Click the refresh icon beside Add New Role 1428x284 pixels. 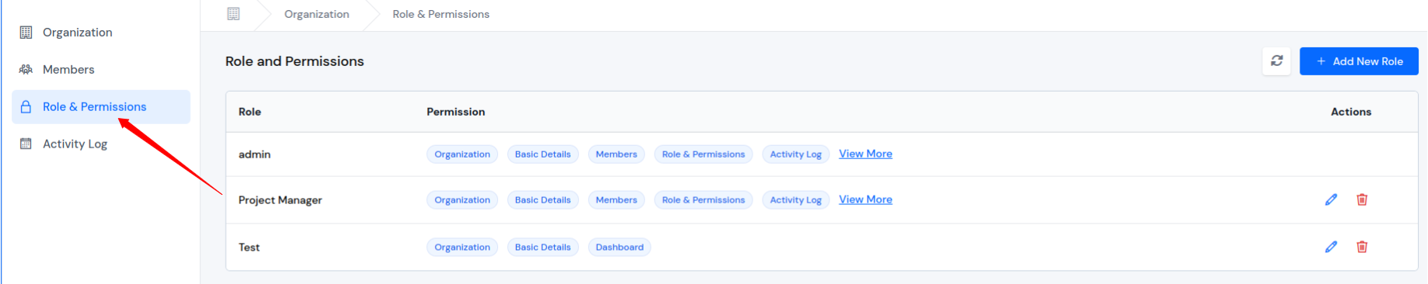1277,61
